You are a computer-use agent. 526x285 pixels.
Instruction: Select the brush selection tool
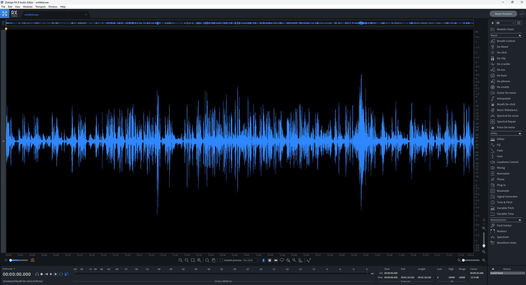point(288,260)
